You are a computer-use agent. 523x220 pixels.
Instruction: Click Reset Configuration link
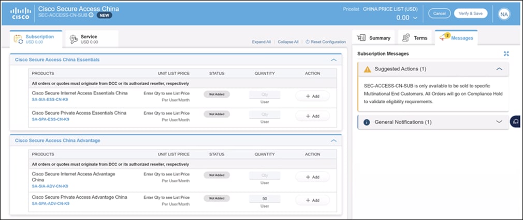328,42
